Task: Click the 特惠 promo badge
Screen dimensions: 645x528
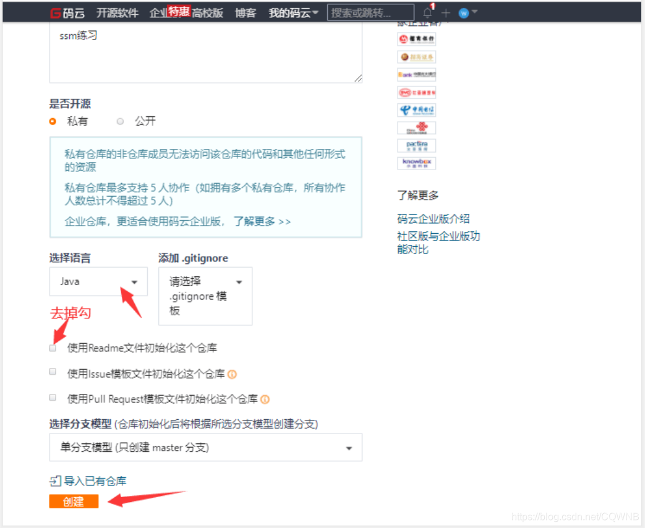Action: [x=179, y=11]
